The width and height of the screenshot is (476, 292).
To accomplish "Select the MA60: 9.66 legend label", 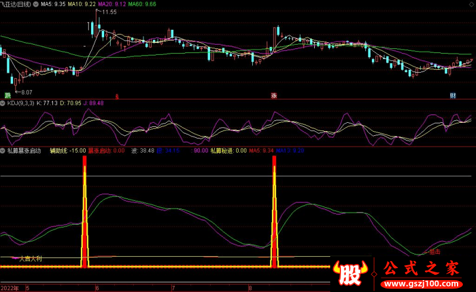I will click(142, 4).
